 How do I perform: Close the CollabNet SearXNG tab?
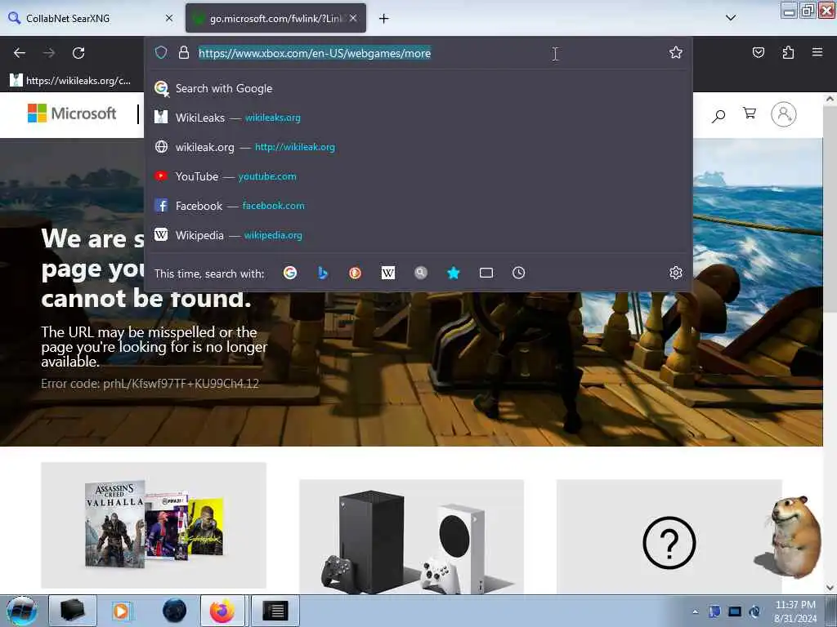(169, 18)
